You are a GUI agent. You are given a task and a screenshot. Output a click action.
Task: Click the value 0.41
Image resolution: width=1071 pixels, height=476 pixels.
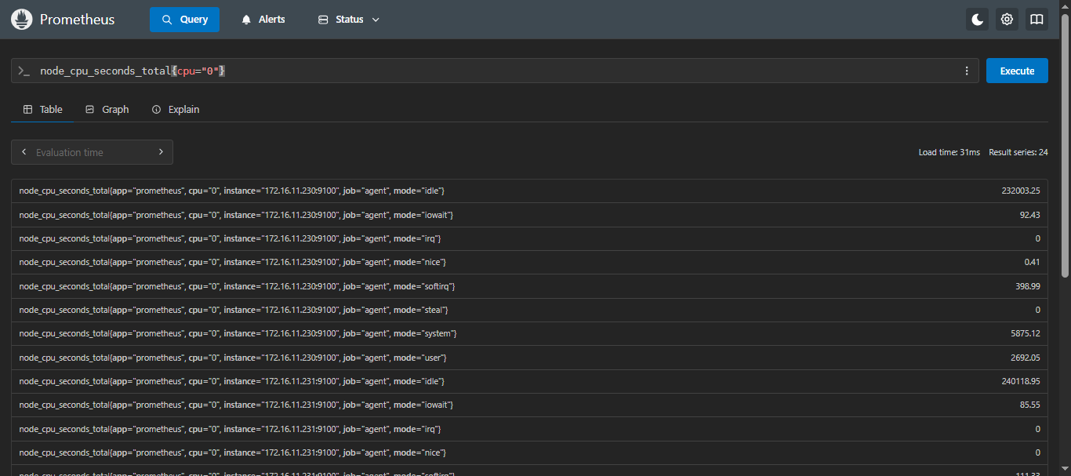coord(1032,262)
